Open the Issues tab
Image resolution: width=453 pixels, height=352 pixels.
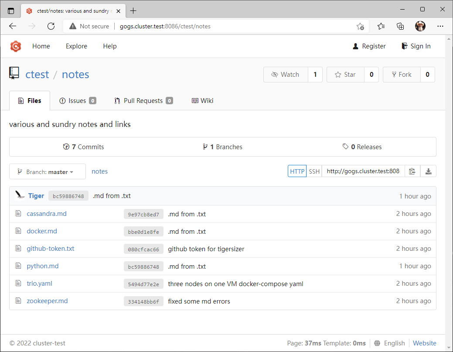point(77,101)
